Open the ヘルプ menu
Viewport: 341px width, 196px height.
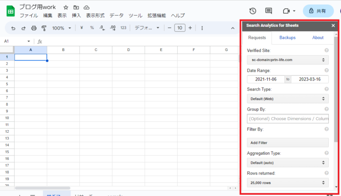click(x=178, y=15)
